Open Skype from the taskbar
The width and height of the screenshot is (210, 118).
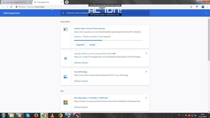pos(28,115)
